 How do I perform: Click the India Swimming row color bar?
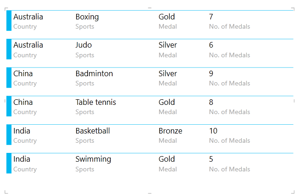pos(9,164)
